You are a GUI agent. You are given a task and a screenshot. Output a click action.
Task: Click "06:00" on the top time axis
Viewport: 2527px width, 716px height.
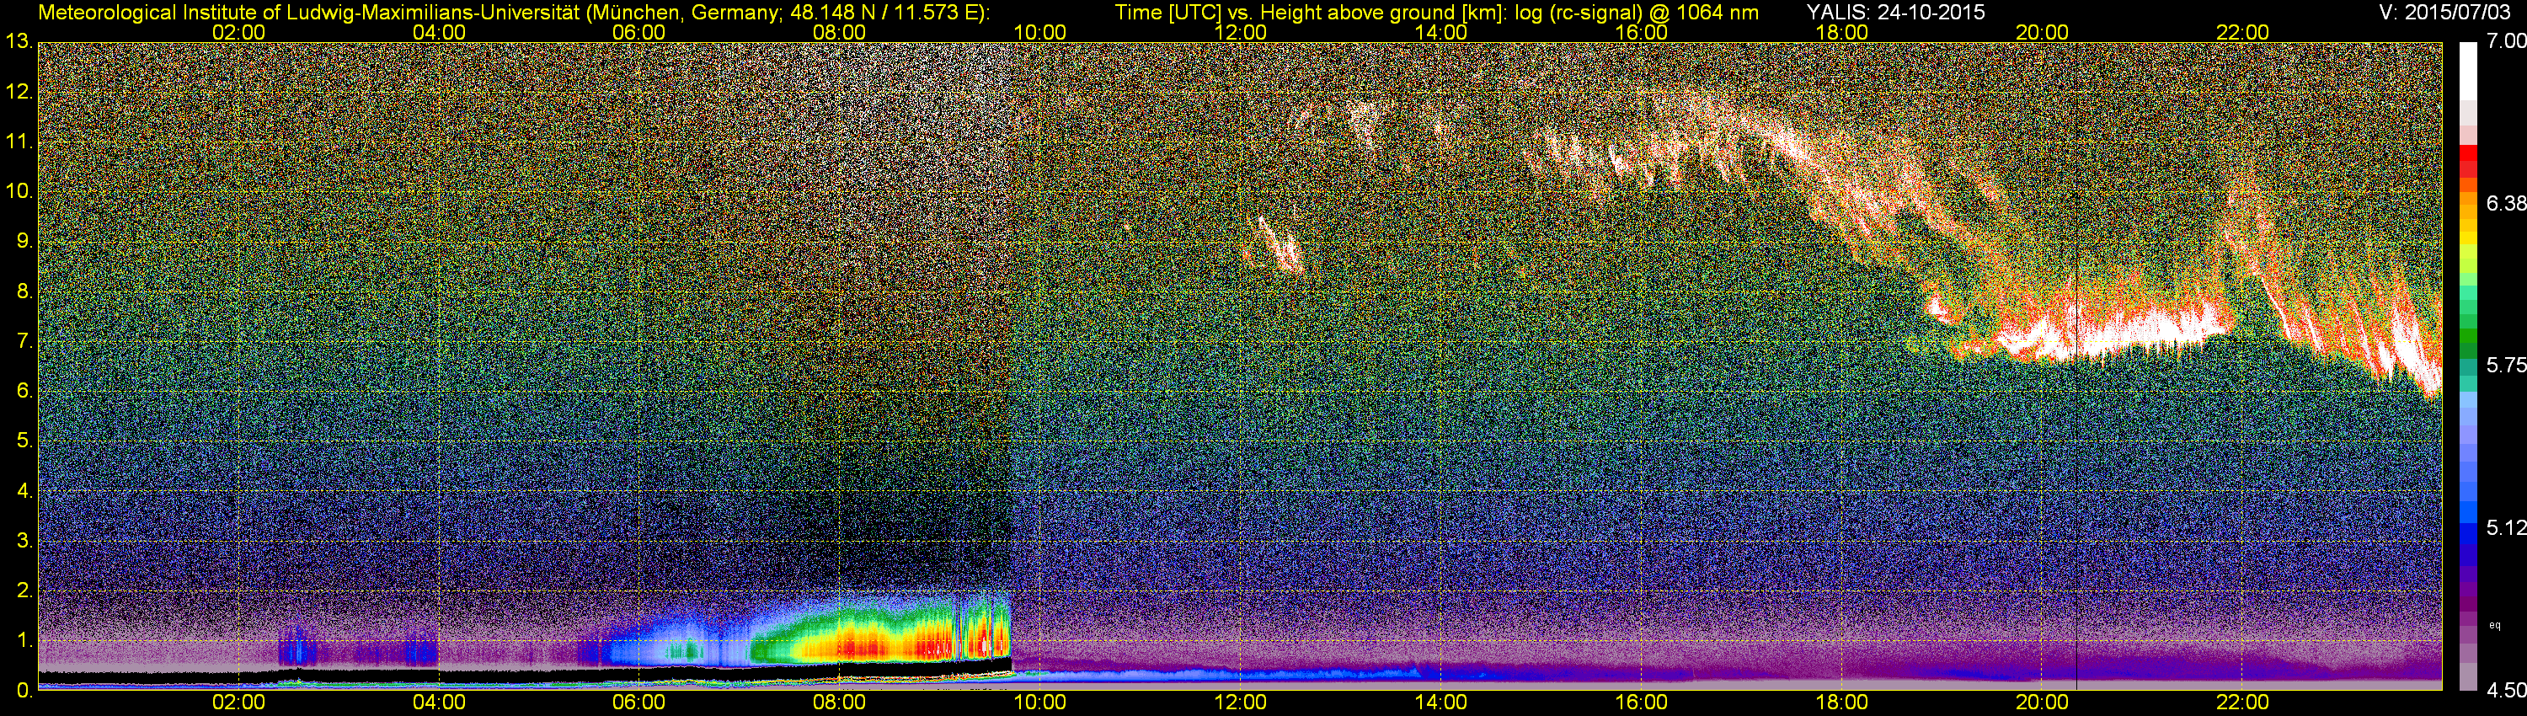point(638,32)
